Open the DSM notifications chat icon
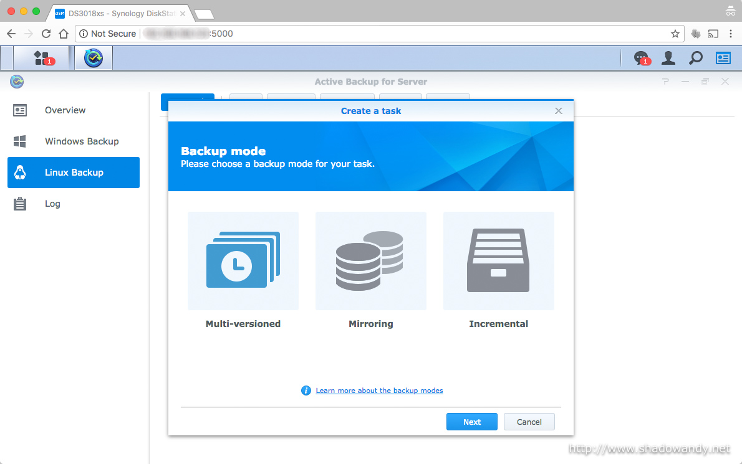The height and width of the screenshot is (464, 742). (x=642, y=58)
